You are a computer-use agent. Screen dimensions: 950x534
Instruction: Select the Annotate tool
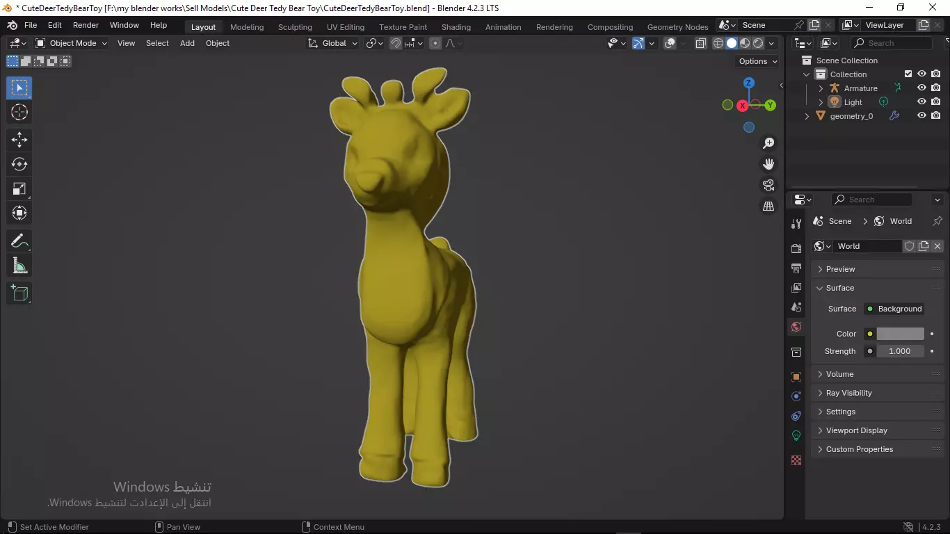(19, 241)
